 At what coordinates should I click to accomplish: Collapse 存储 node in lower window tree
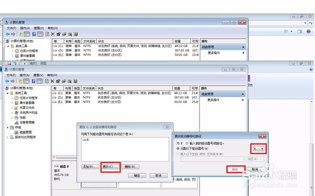coord(8,127)
